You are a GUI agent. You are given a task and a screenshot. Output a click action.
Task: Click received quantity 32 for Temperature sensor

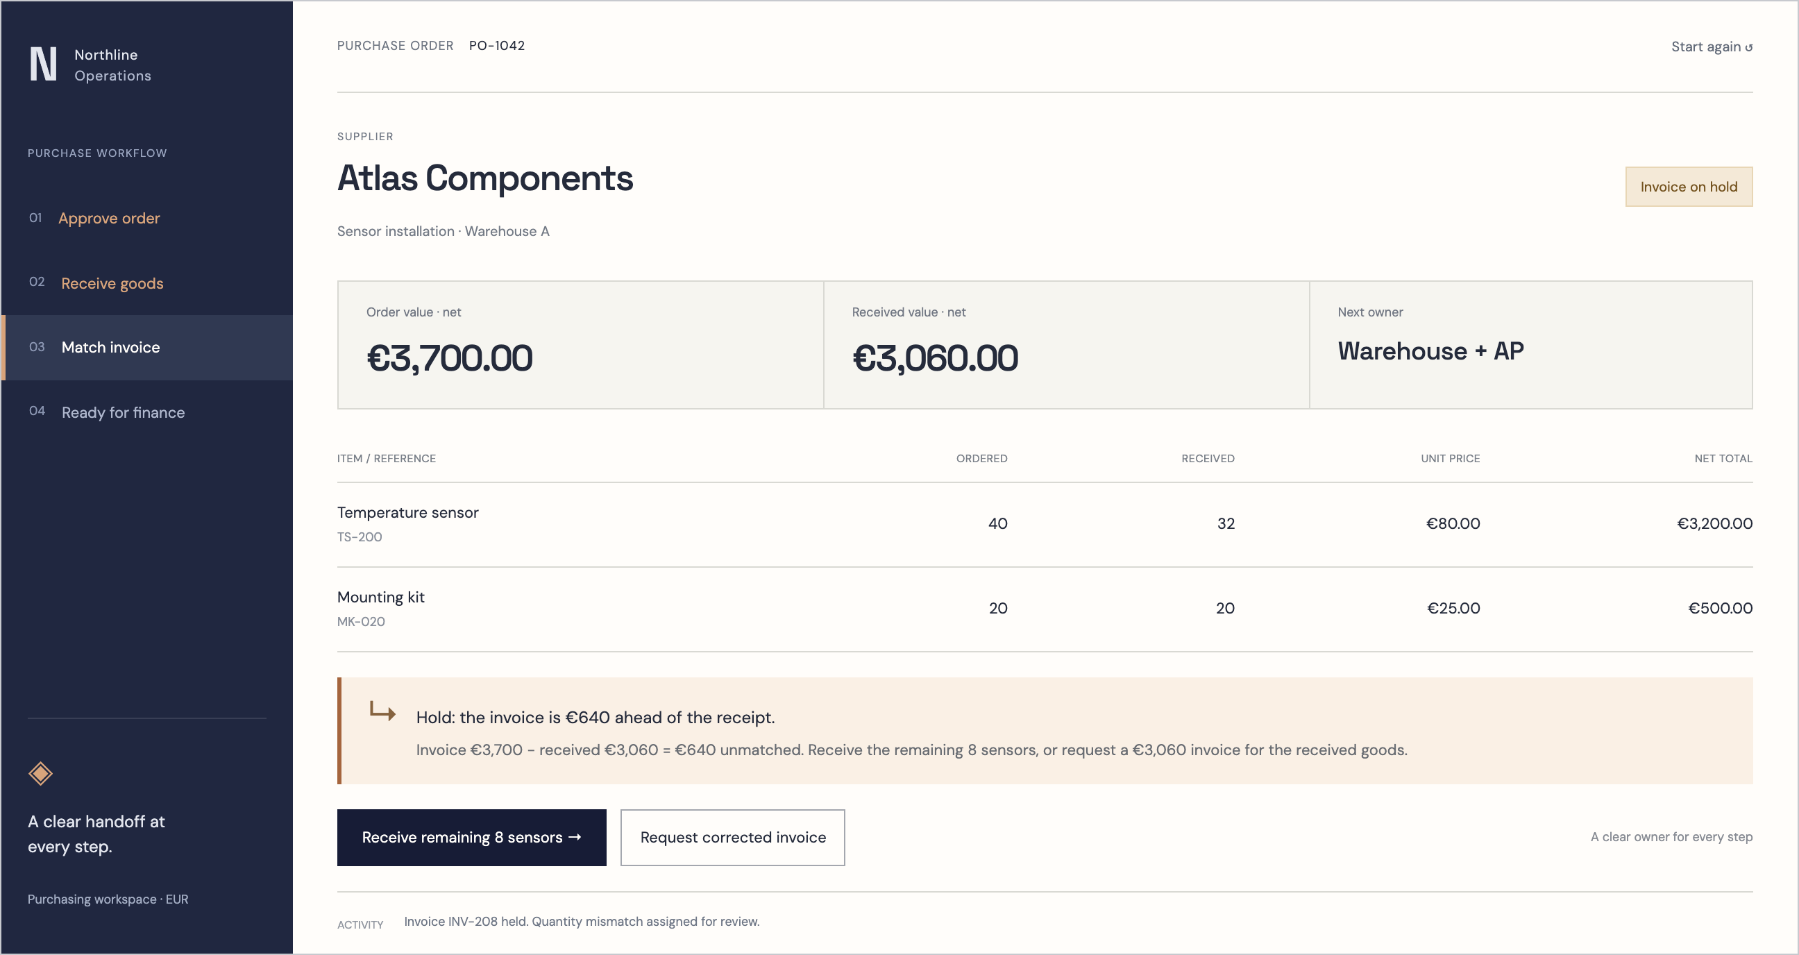pyautogui.click(x=1226, y=523)
